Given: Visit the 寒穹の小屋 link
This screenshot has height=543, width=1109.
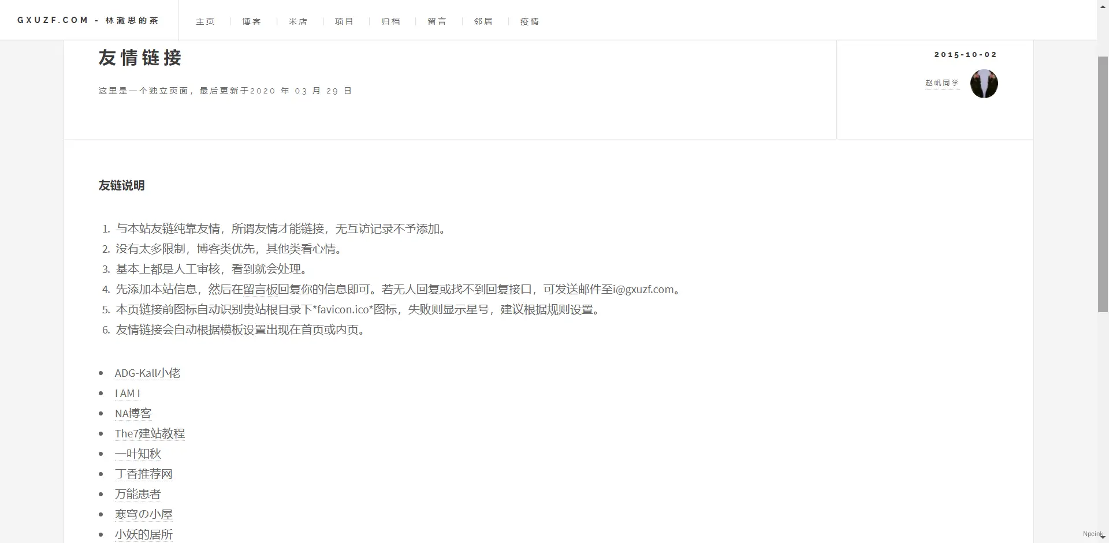Looking at the screenshot, I should coord(144,514).
